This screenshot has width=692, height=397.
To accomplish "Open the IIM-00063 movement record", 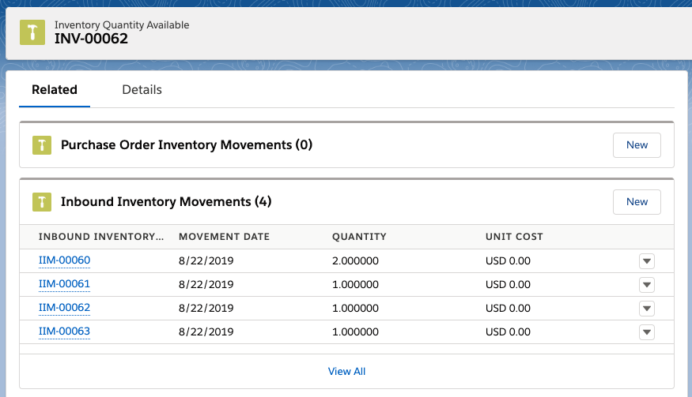I will (x=64, y=331).
